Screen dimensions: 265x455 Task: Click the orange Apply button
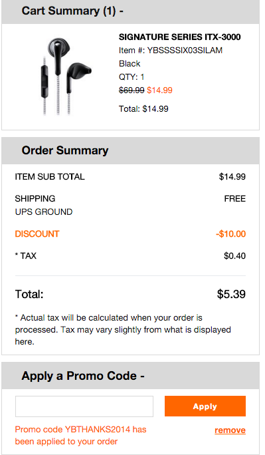[x=205, y=406]
